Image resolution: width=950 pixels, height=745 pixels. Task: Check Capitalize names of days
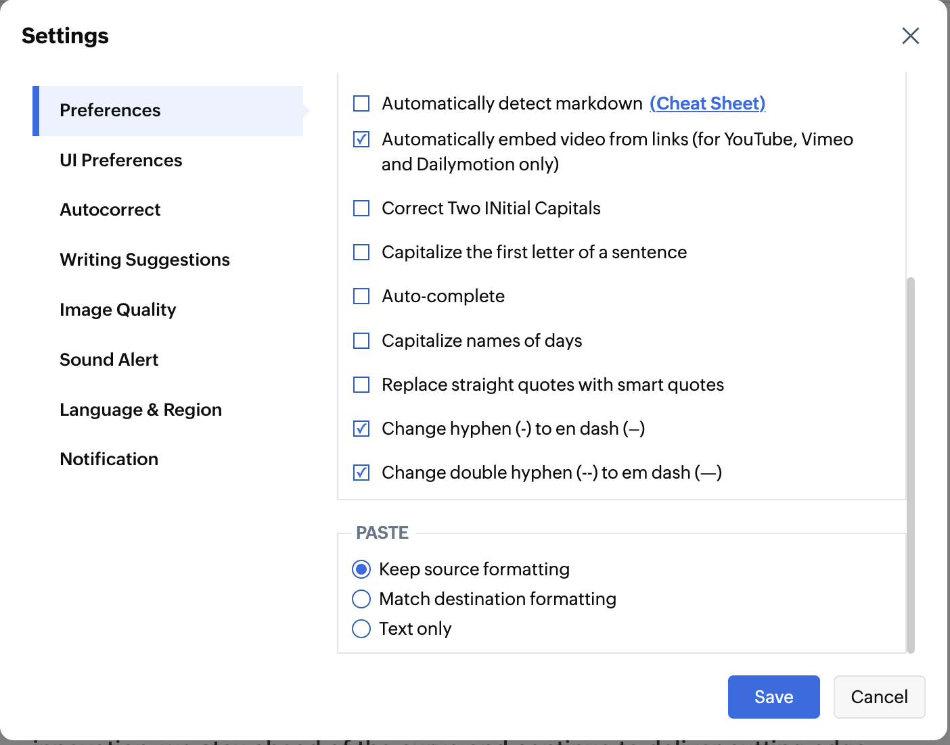pyautogui.click(x=362, y=341)
